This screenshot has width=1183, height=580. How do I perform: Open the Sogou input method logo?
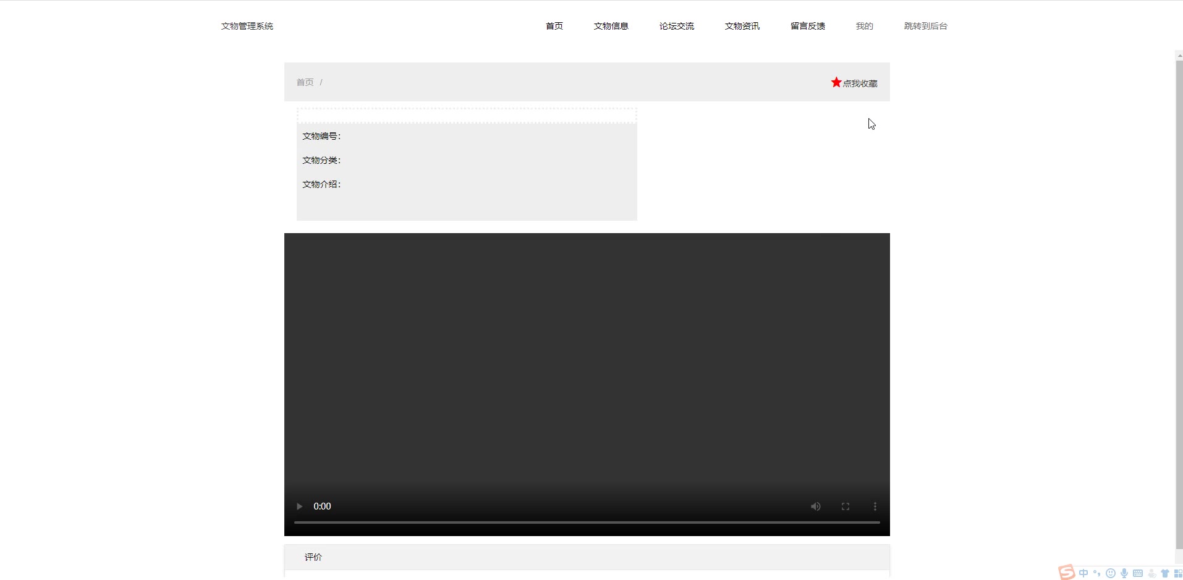coord(1066,573)
